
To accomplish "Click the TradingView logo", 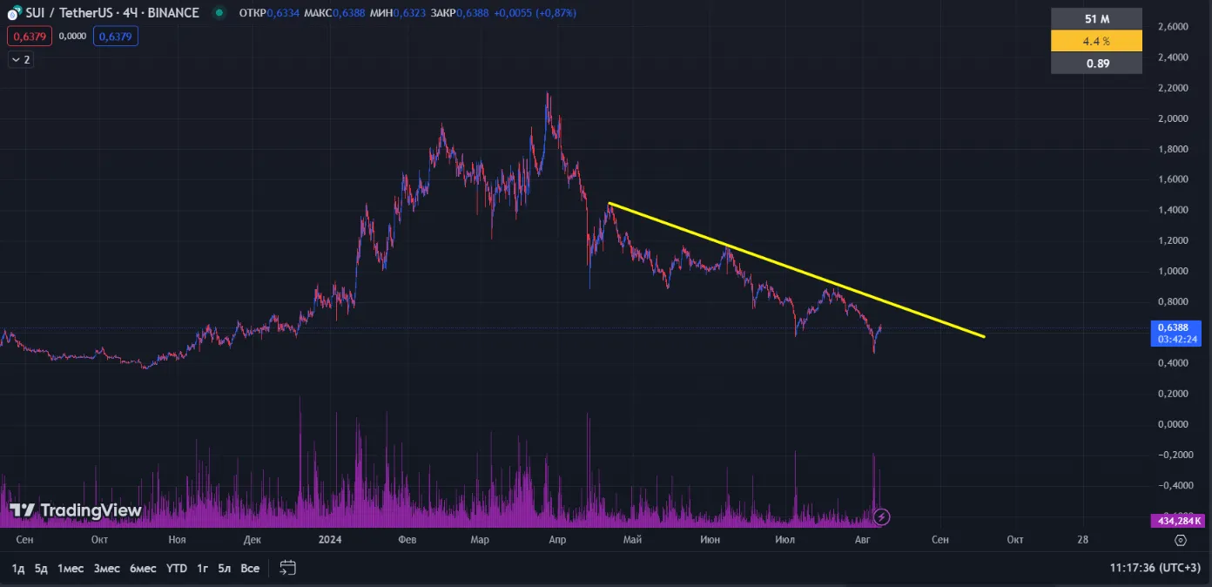I will (x=76, y=510).
